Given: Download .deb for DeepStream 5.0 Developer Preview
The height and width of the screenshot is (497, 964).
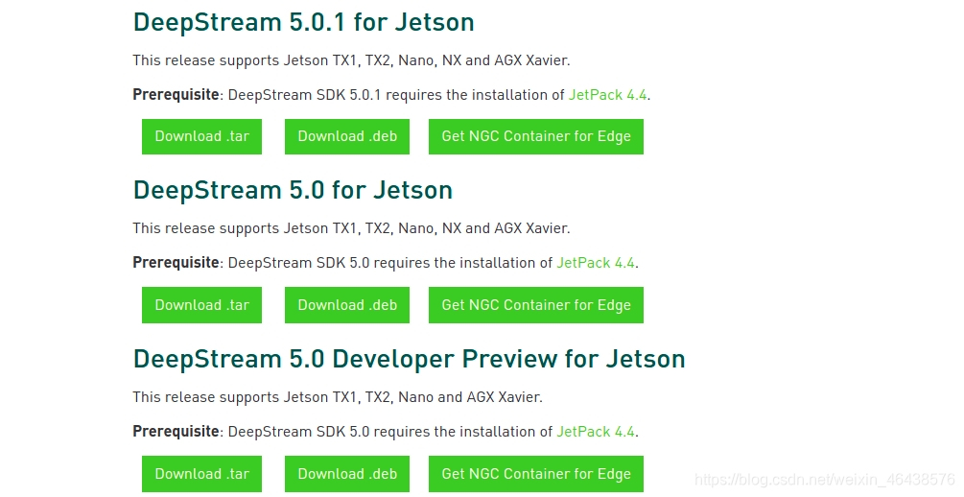Looking at the screenshot, I should tap(346, 474).
